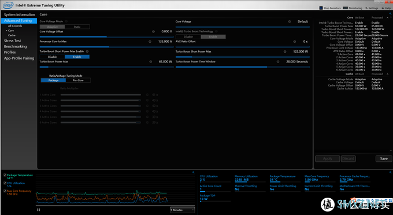
Task: Click the Apply button
Action: 327,158
